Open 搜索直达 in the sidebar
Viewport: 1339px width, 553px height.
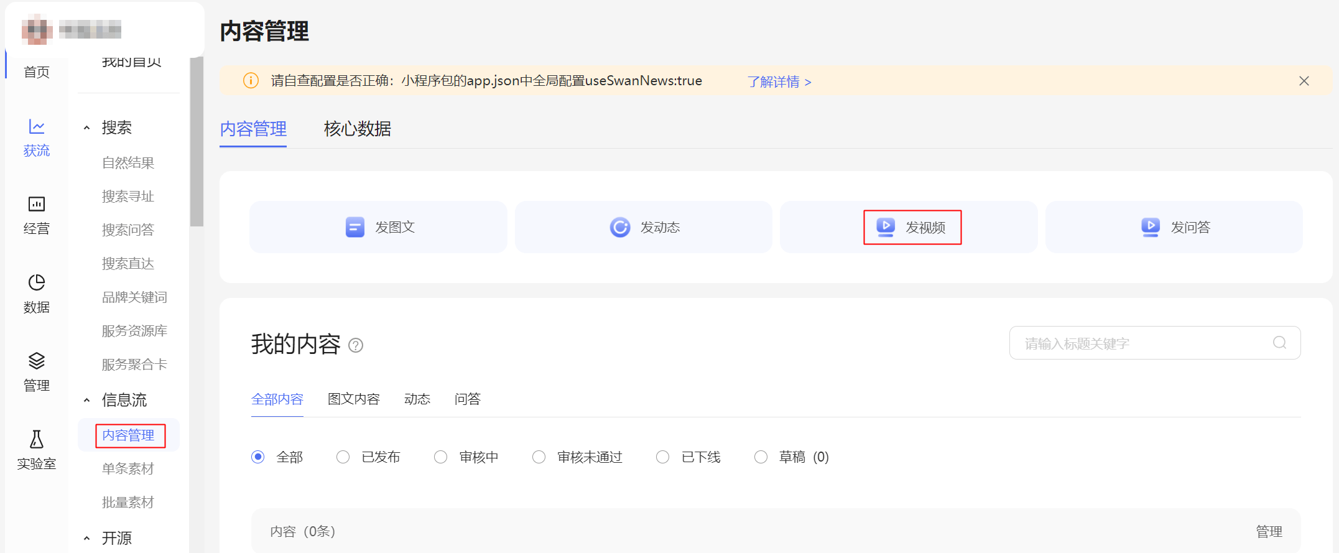point(128,264)
